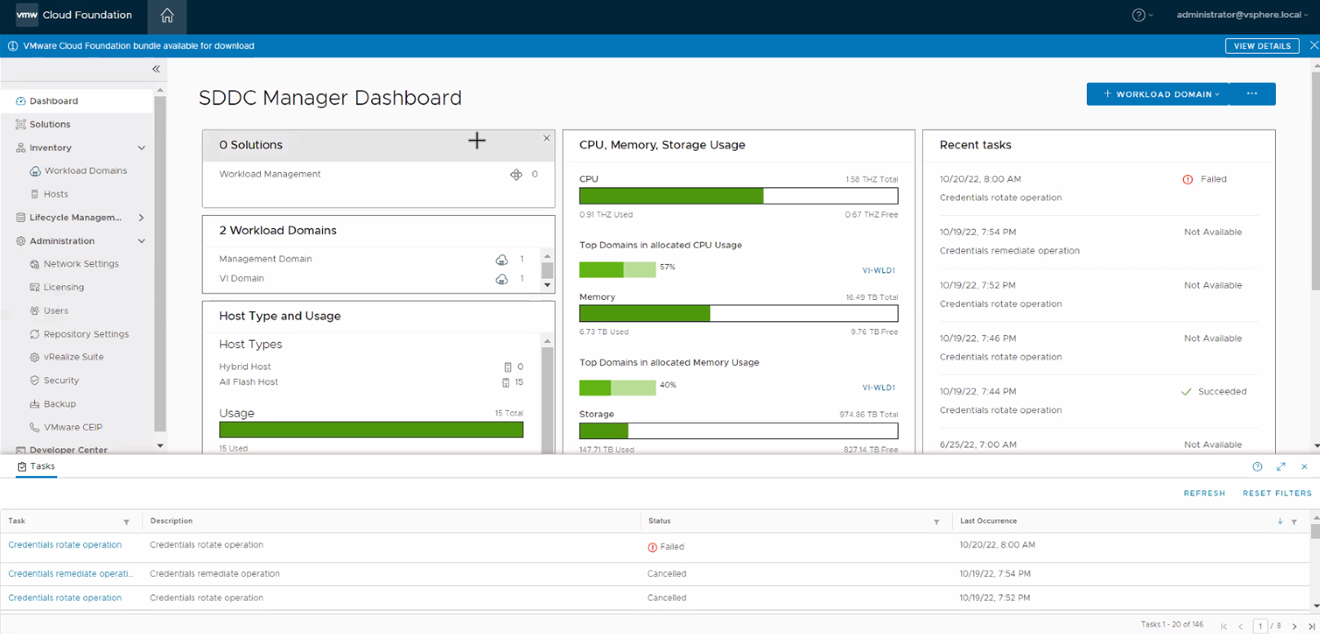Image resolution: width=1320 pixels, height=634 pixels.
Task: Click the REFRESH link in Tasks panel
Action: (x=1204, y=493)
